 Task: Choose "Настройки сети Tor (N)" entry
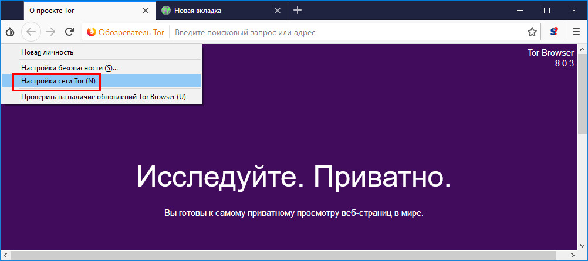click(x=102, y=80)
